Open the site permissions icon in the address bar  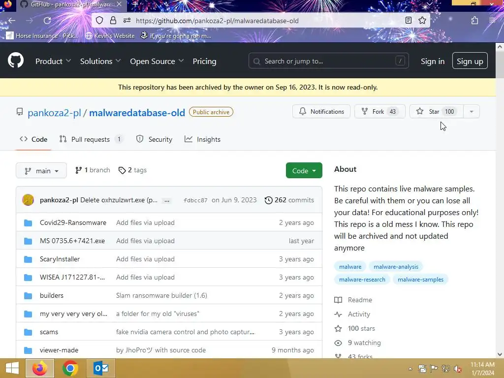(x=127, y=21)
